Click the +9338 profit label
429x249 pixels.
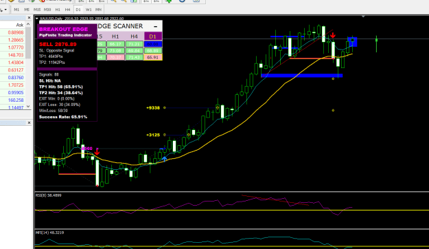[x=153, y=108]
